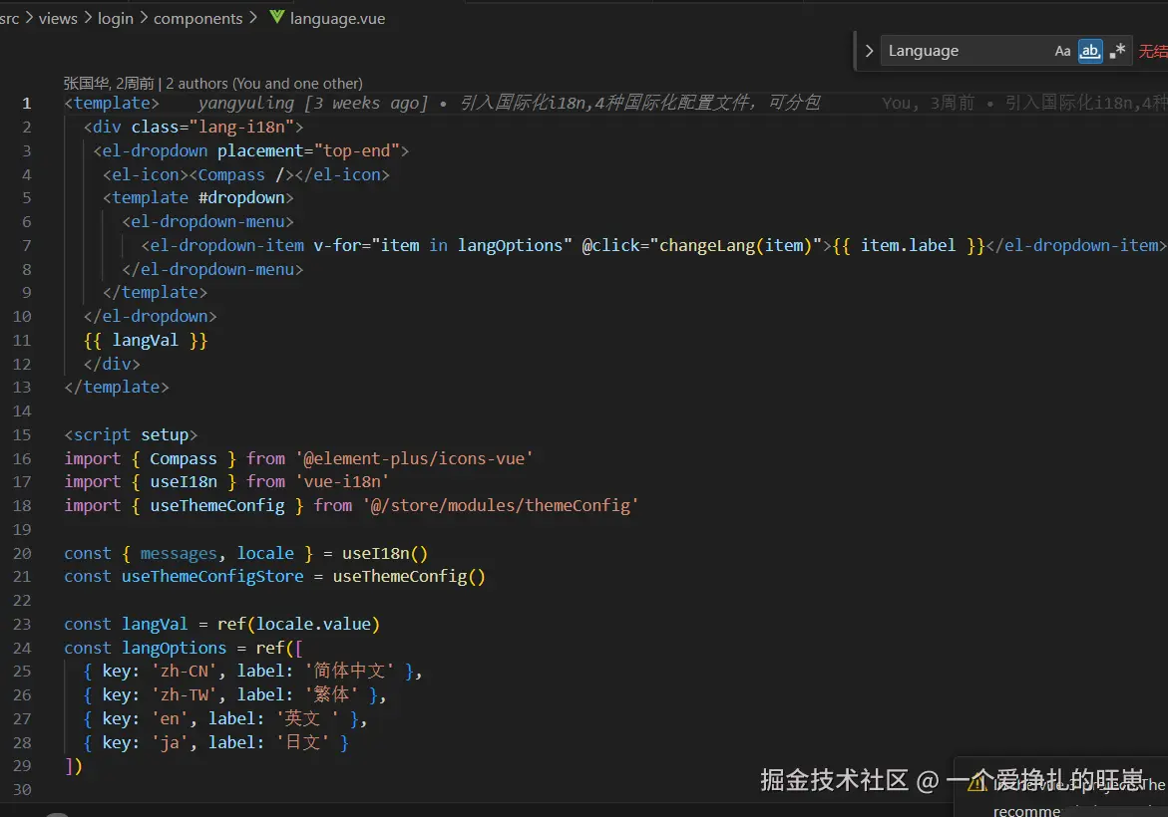The height and width of the screenshot is (817, 1168).
Task: Click the 'ja' key string on line 28
Action: (170, 742)
